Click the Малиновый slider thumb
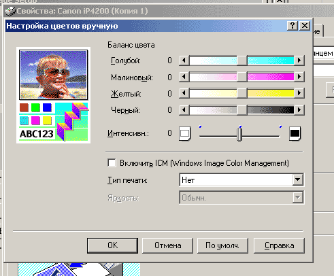Screen dimensions: 334x276 [242, 77]
